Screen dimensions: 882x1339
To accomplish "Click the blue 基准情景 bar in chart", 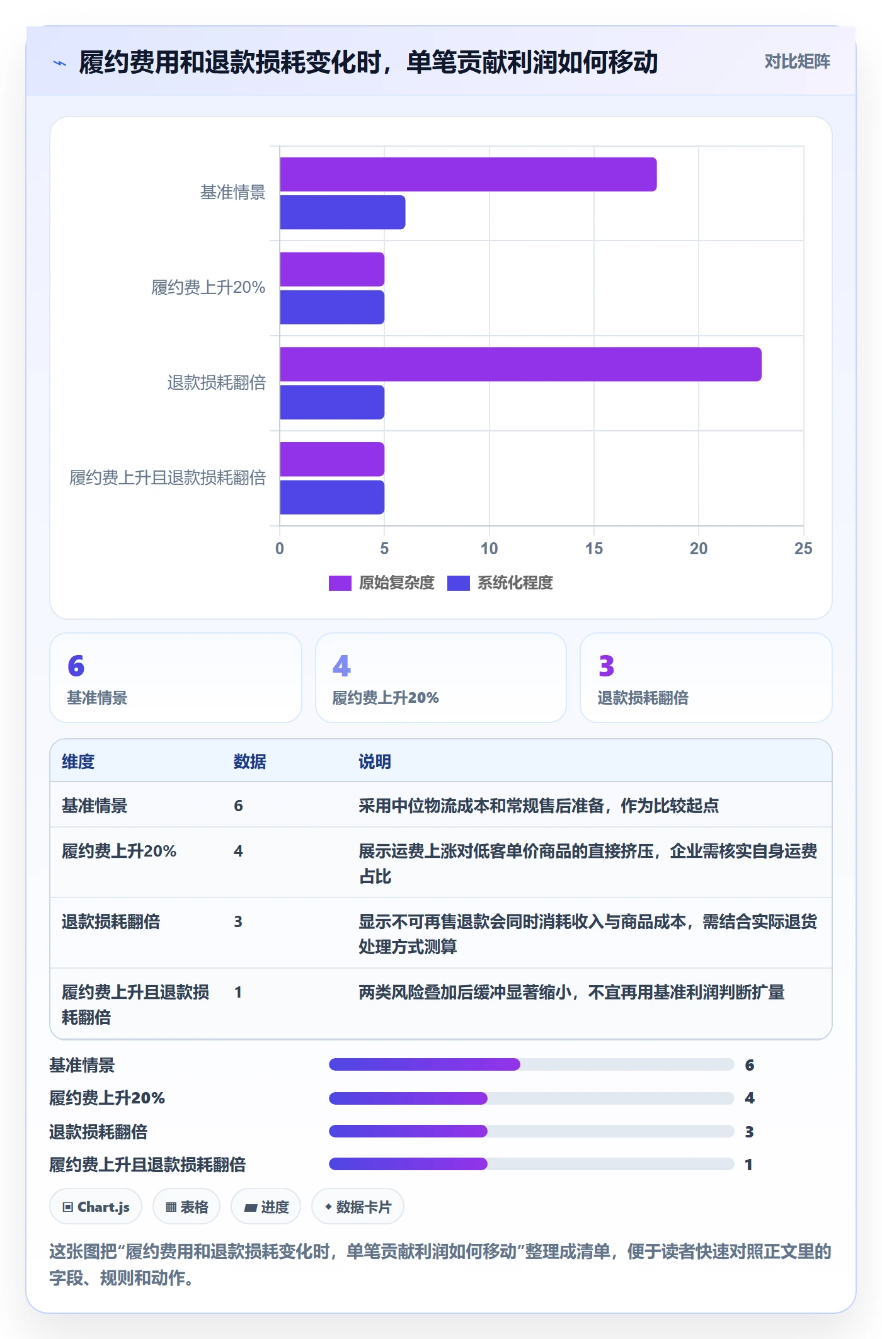I will [343, 212].
